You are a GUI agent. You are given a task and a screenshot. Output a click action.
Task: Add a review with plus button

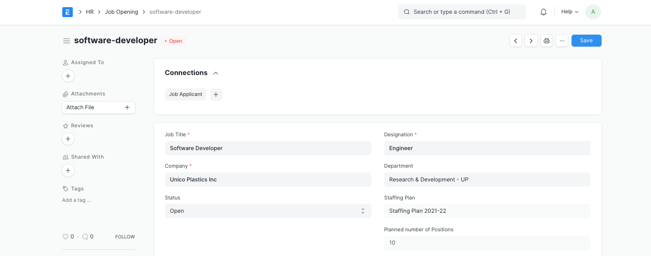tap(68, 139)
